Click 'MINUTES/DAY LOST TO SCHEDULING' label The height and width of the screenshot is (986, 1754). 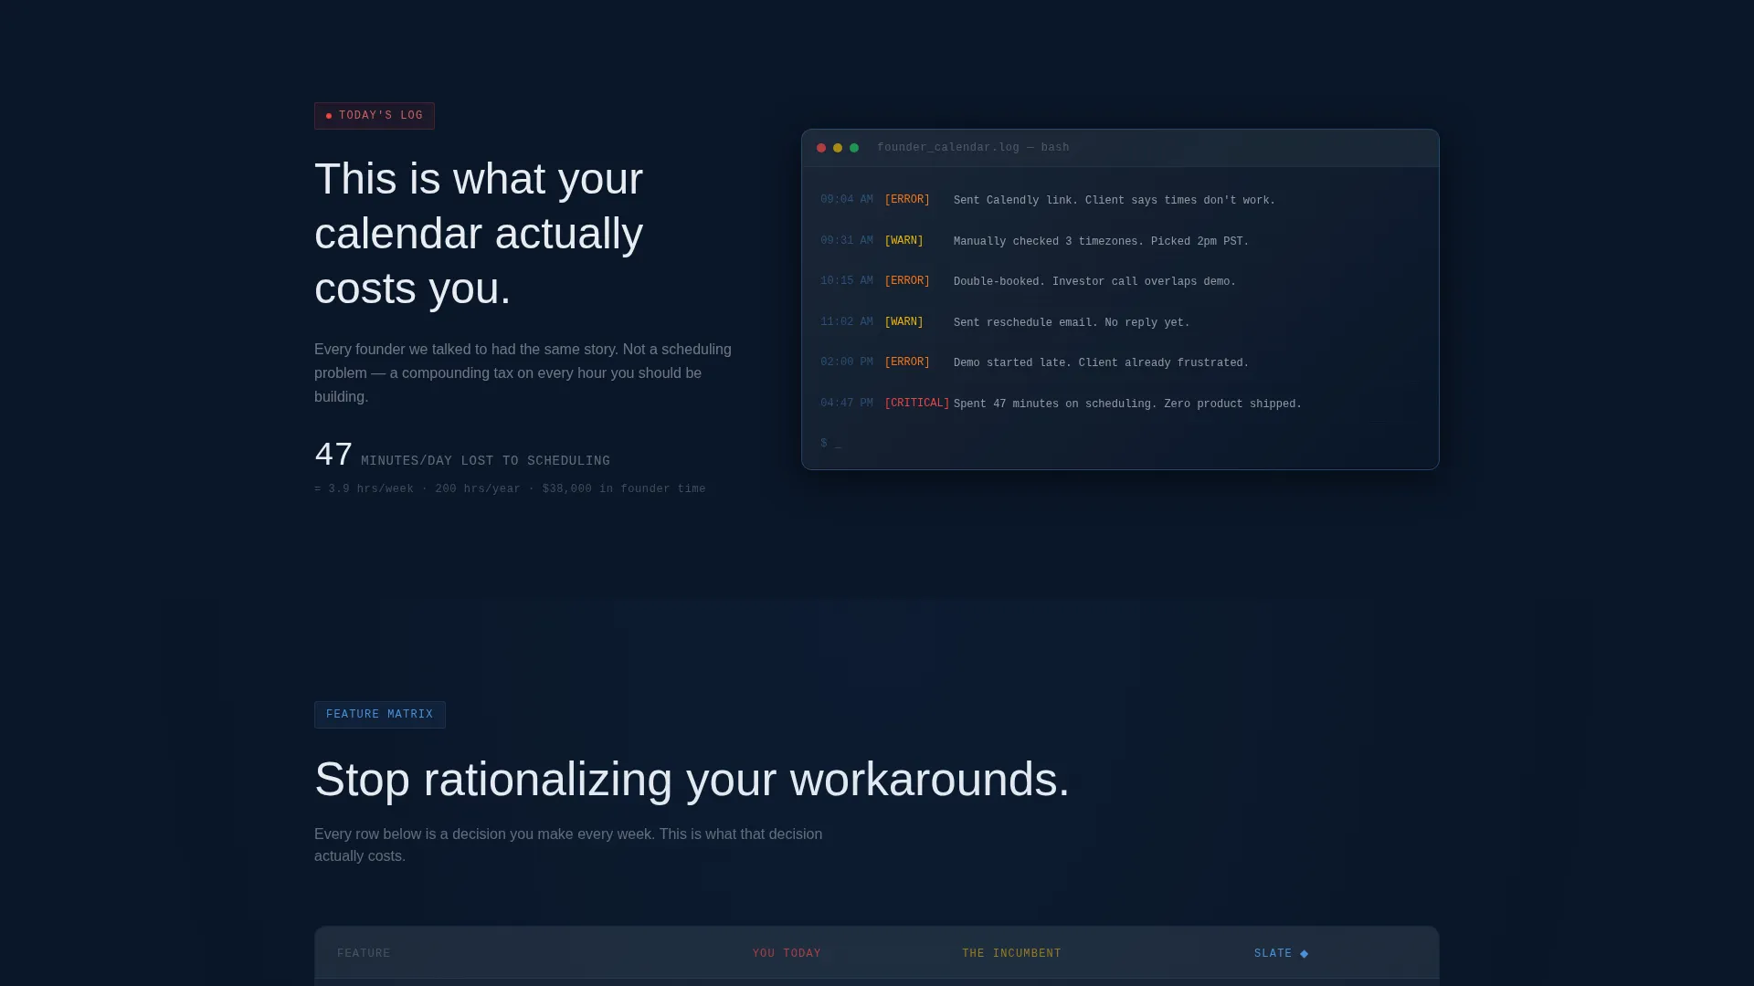point(485,461)
